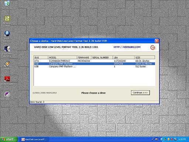The width and height of the screenshot is (189, 142).
Task: Click the 117210240 LBA value
Action: pos(120,61)
